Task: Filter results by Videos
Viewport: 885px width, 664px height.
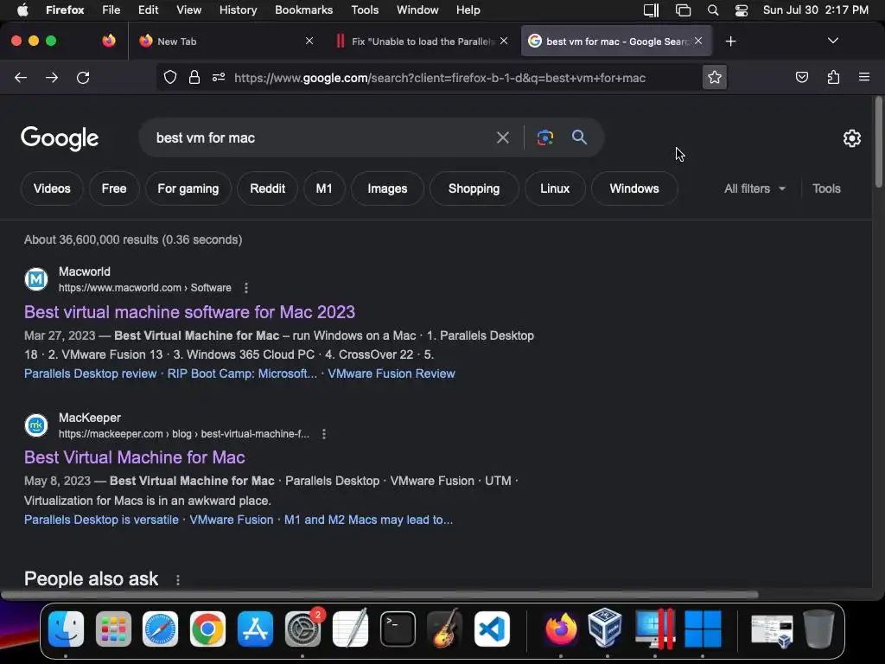Action: (52, 188)
